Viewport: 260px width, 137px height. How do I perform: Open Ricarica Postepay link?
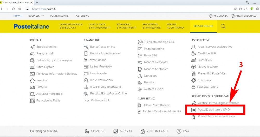[x=156, y=62]
